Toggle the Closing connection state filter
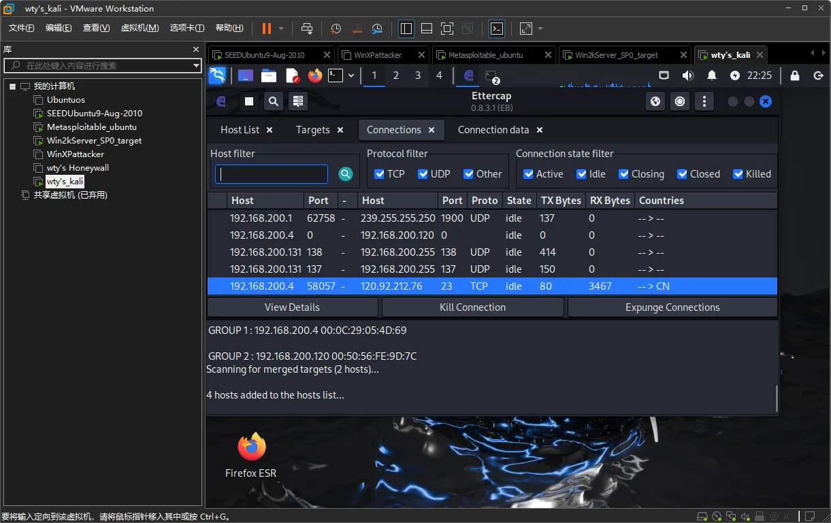This screenshot has width=831, height=523. pos(623,174)
